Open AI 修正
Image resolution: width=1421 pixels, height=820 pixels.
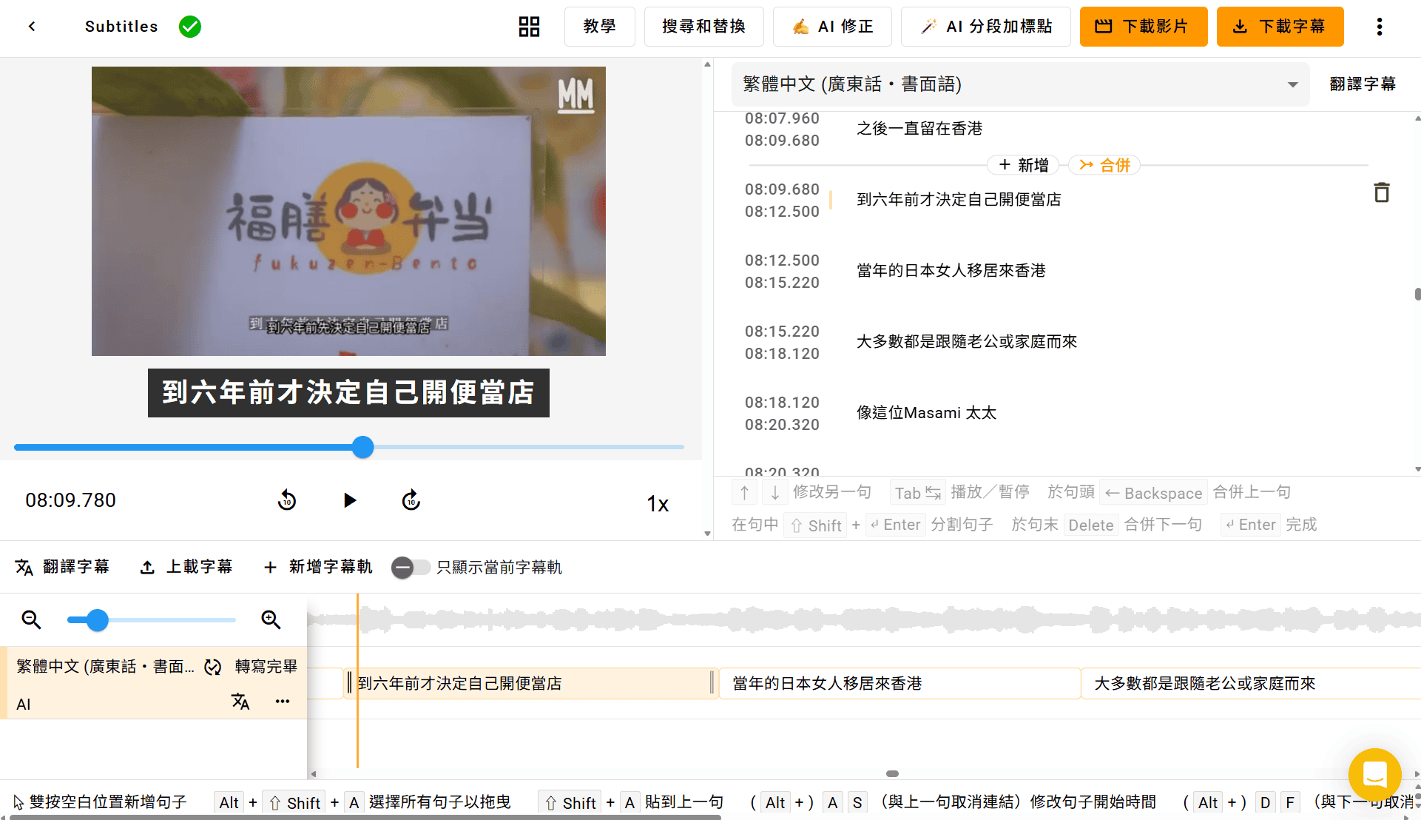click(x=832, y=27)
